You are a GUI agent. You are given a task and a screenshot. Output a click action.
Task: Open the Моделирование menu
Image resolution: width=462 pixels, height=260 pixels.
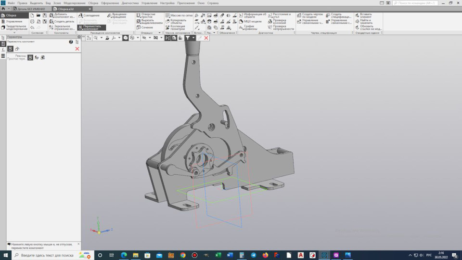[75, 3]
